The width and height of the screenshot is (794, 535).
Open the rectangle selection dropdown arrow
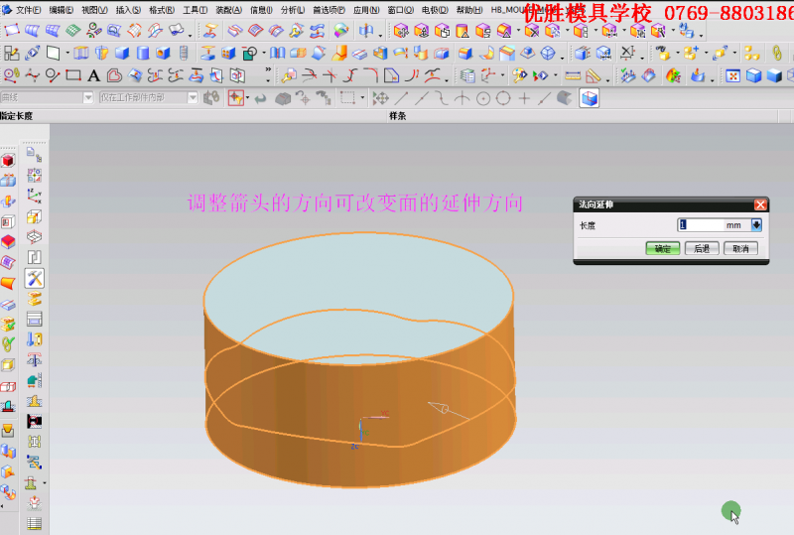pos(362,98)
